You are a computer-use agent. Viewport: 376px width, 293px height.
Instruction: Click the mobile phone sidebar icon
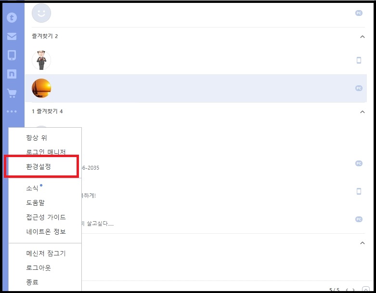[x=12, y=55]
